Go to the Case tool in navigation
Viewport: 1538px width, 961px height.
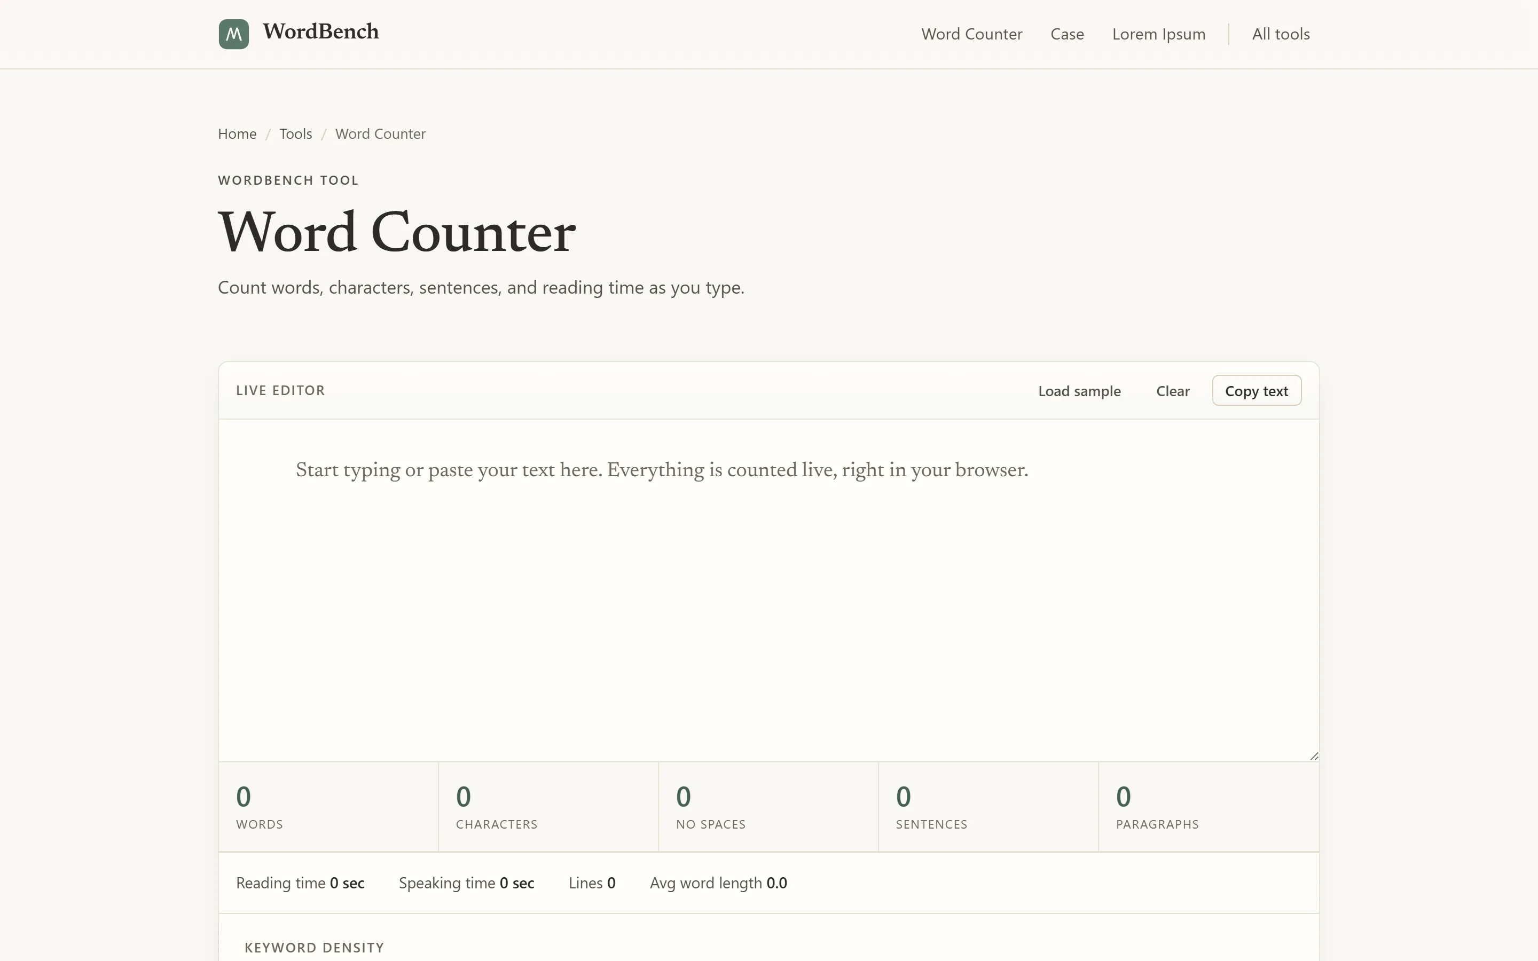point(1067,34)
